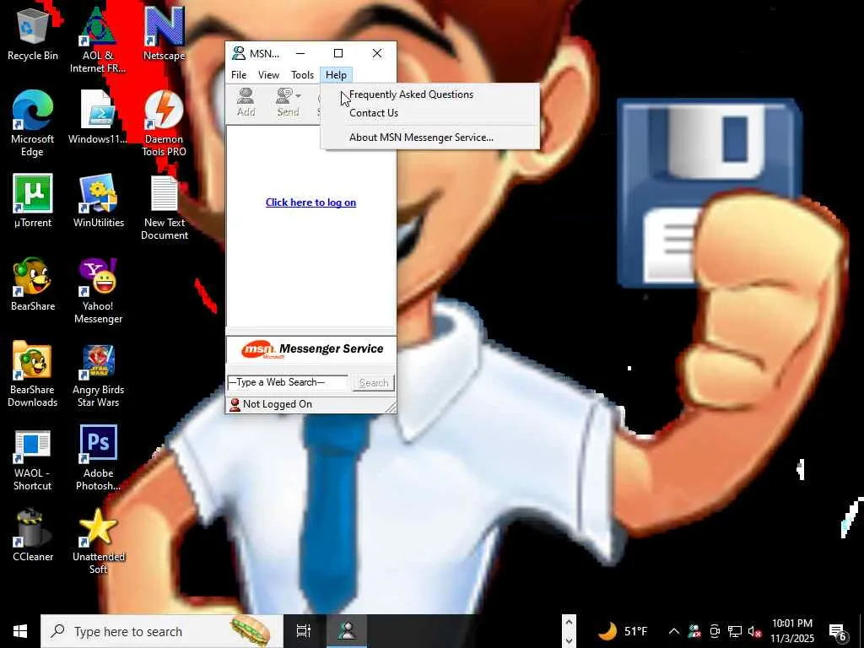The width and height of the screenshot is (864, 648).
Task: Open the Tools menu in MSN Messenger
Action: pos(303,75)
